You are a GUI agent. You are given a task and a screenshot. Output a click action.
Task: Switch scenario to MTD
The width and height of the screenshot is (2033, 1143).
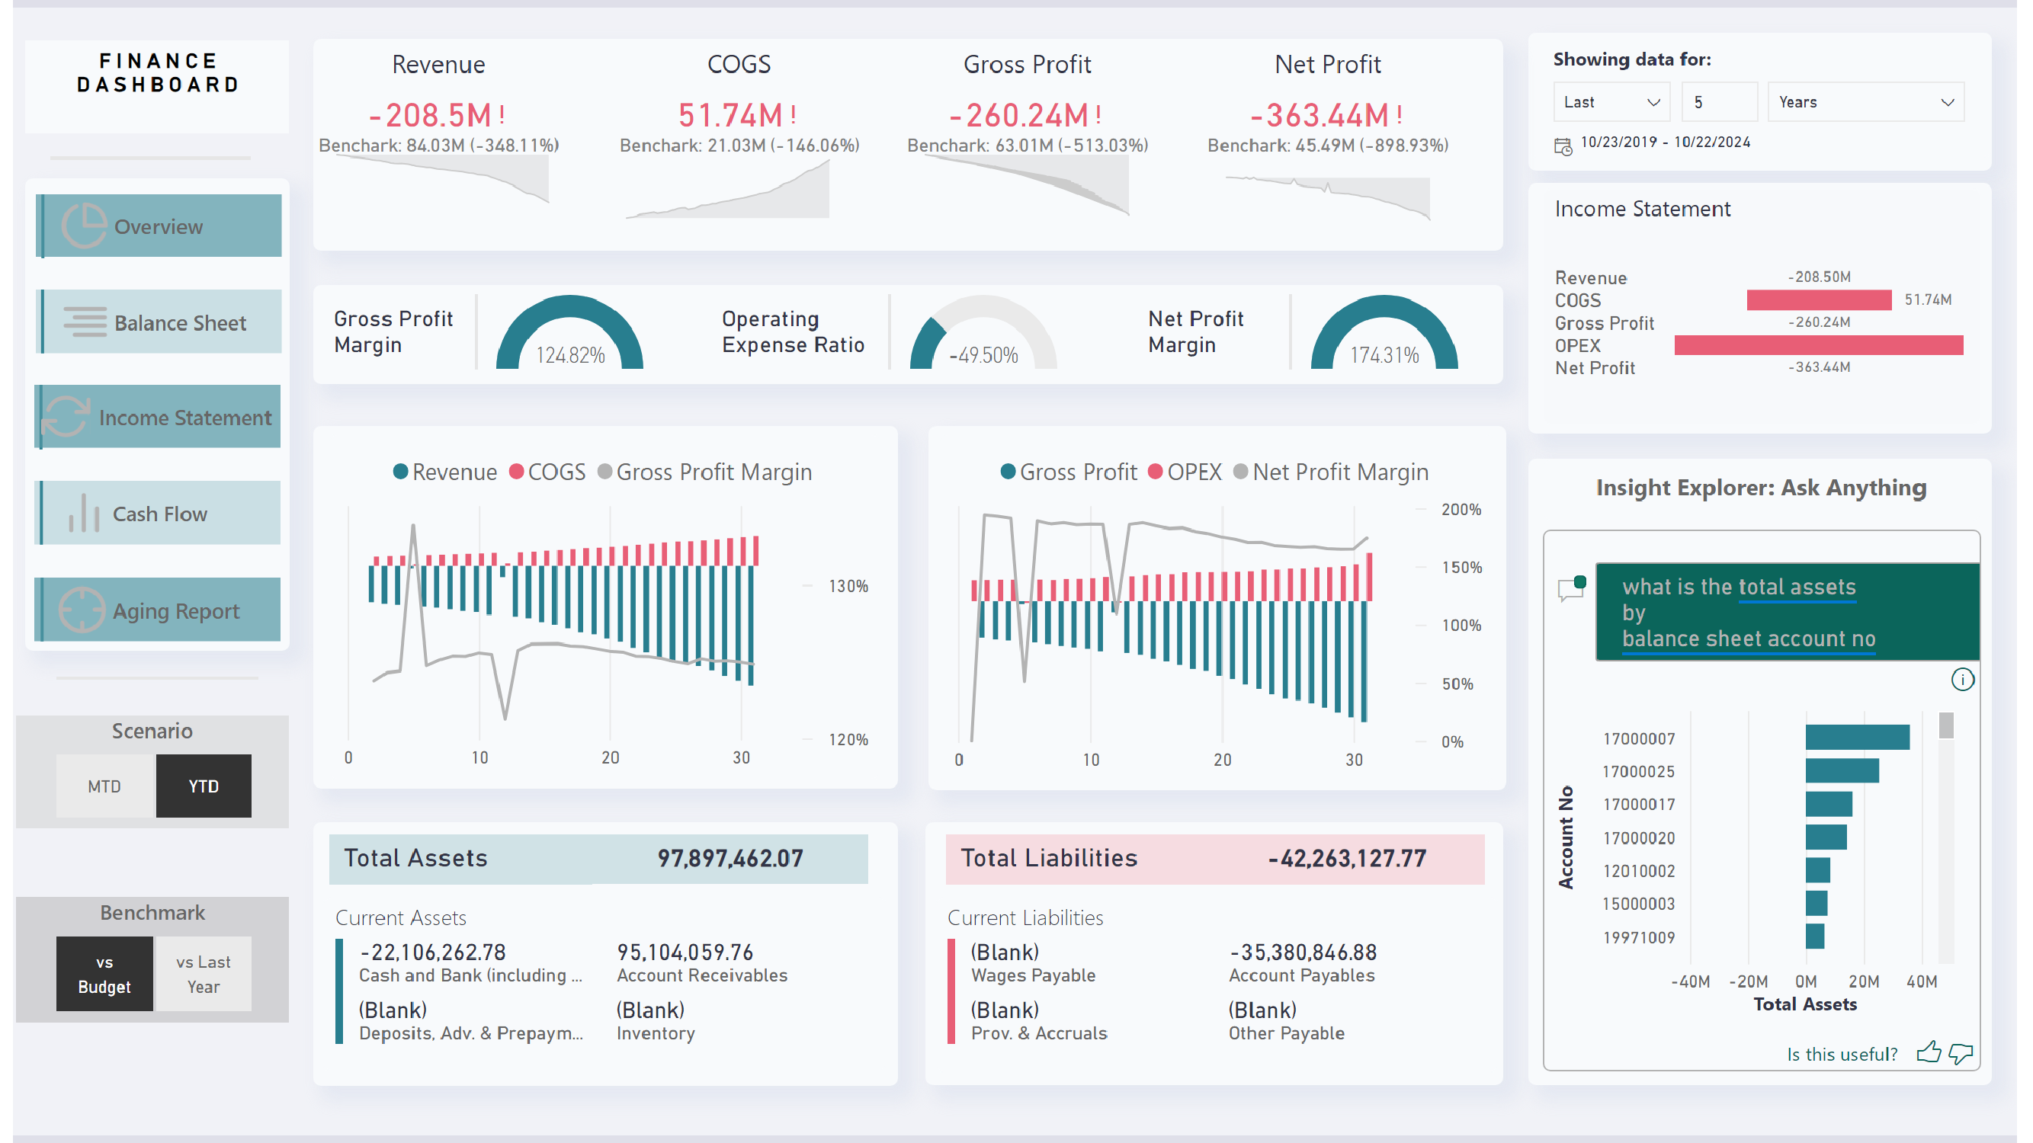coord(104,786)
